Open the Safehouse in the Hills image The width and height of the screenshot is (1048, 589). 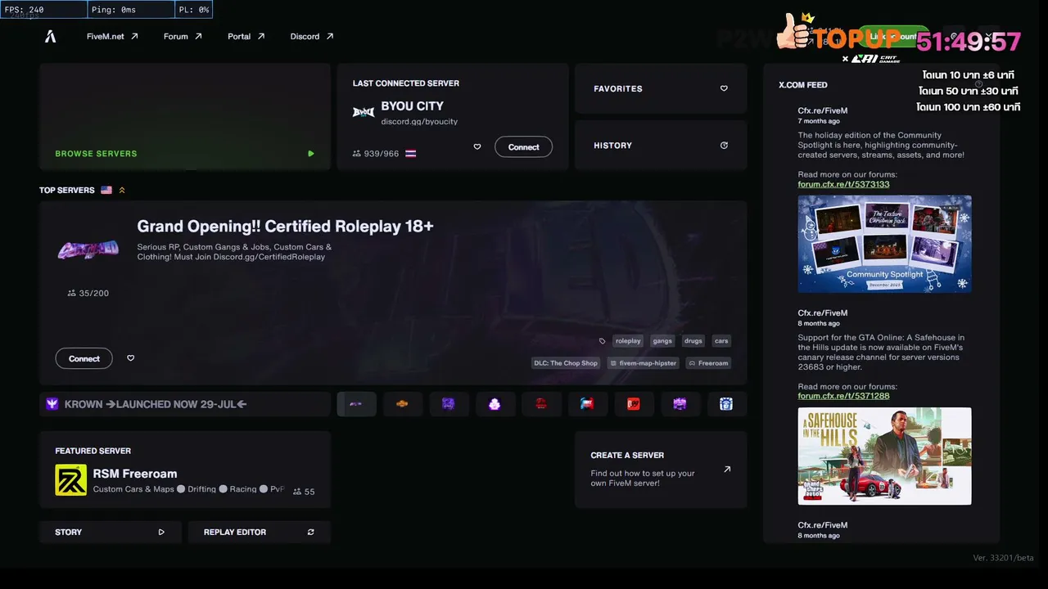885,456
